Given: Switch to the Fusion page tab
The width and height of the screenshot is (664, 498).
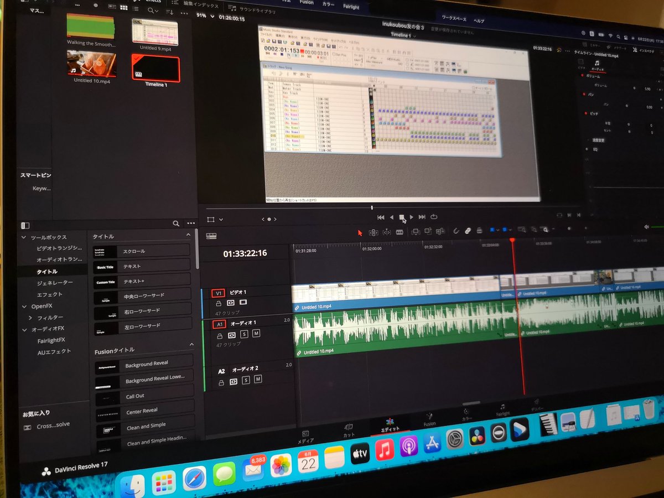Looking at the screenshot, I should (x=429, y=419).
